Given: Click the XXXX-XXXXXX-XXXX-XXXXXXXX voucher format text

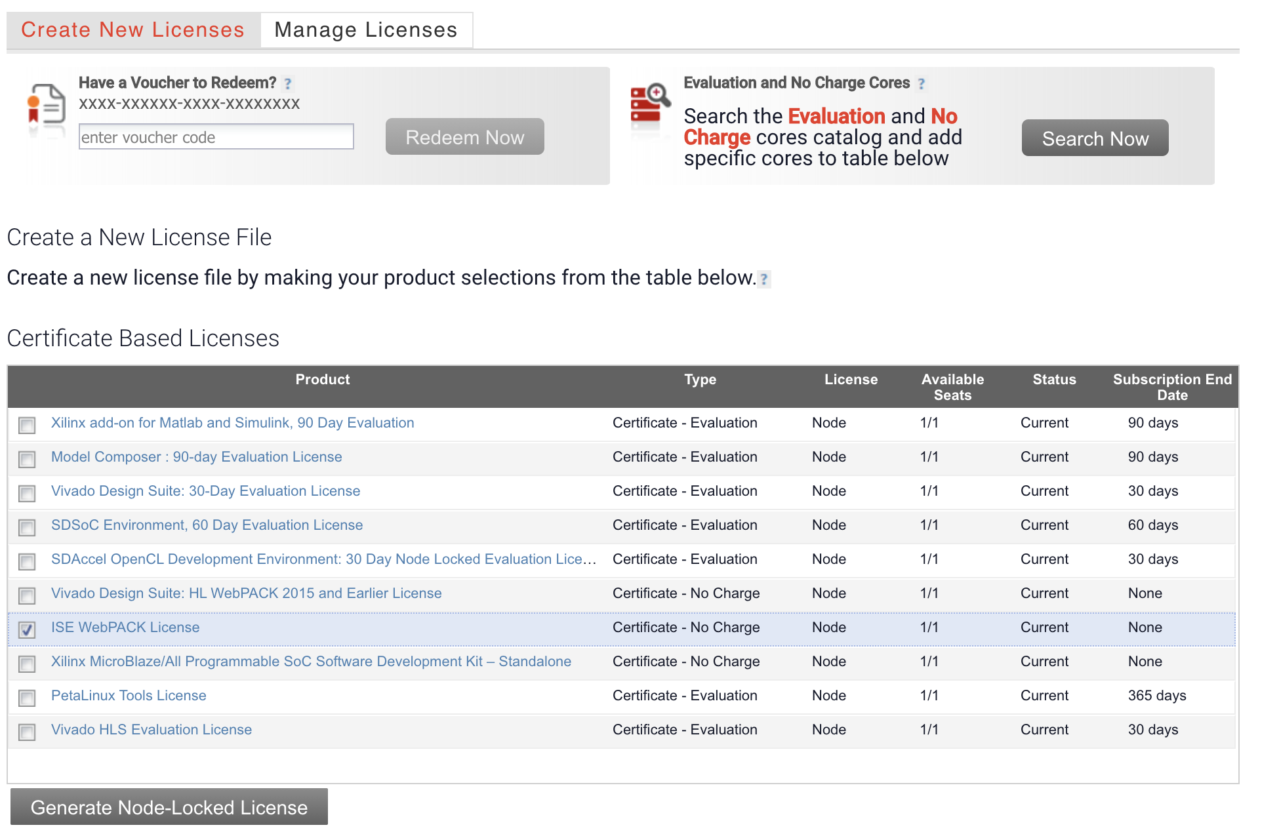Looking at the screenshot, I should 189,104.
